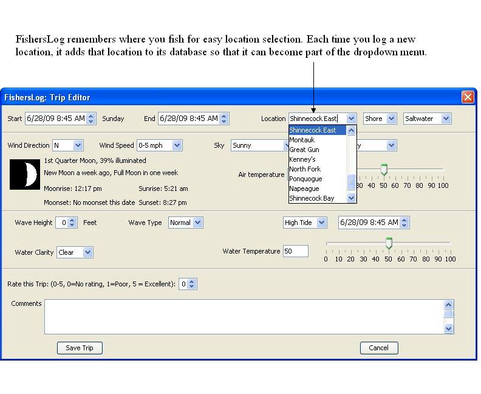Open the High Tide dropdown
Viewport: 481px width, 394px height.
tap(321, 223)
